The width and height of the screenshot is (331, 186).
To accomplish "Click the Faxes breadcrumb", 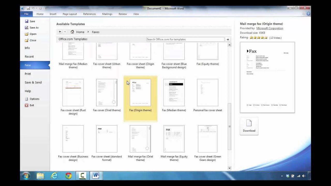I will [x=95, y=32].
